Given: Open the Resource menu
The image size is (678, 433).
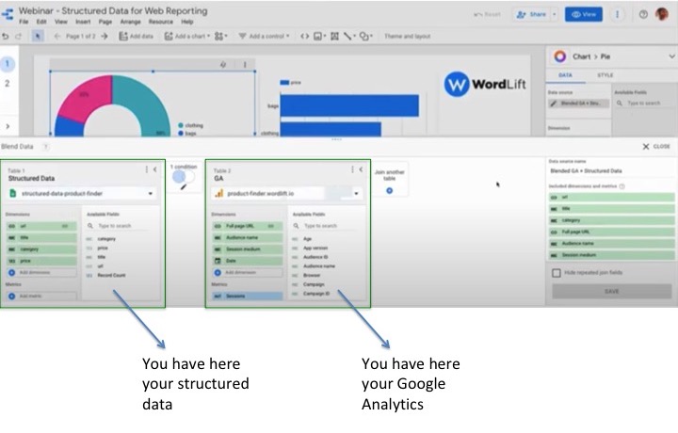Looking at the screenshot, I should tap(160, 22).
